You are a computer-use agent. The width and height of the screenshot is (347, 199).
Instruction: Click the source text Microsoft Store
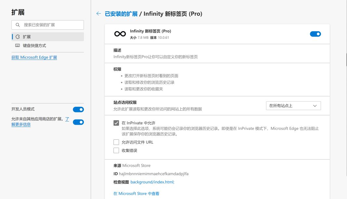click(x=136, y=165)
